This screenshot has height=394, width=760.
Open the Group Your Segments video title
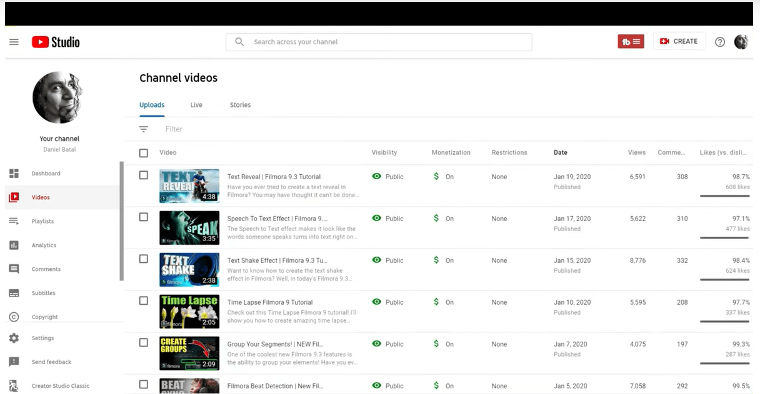click(274, 344)
